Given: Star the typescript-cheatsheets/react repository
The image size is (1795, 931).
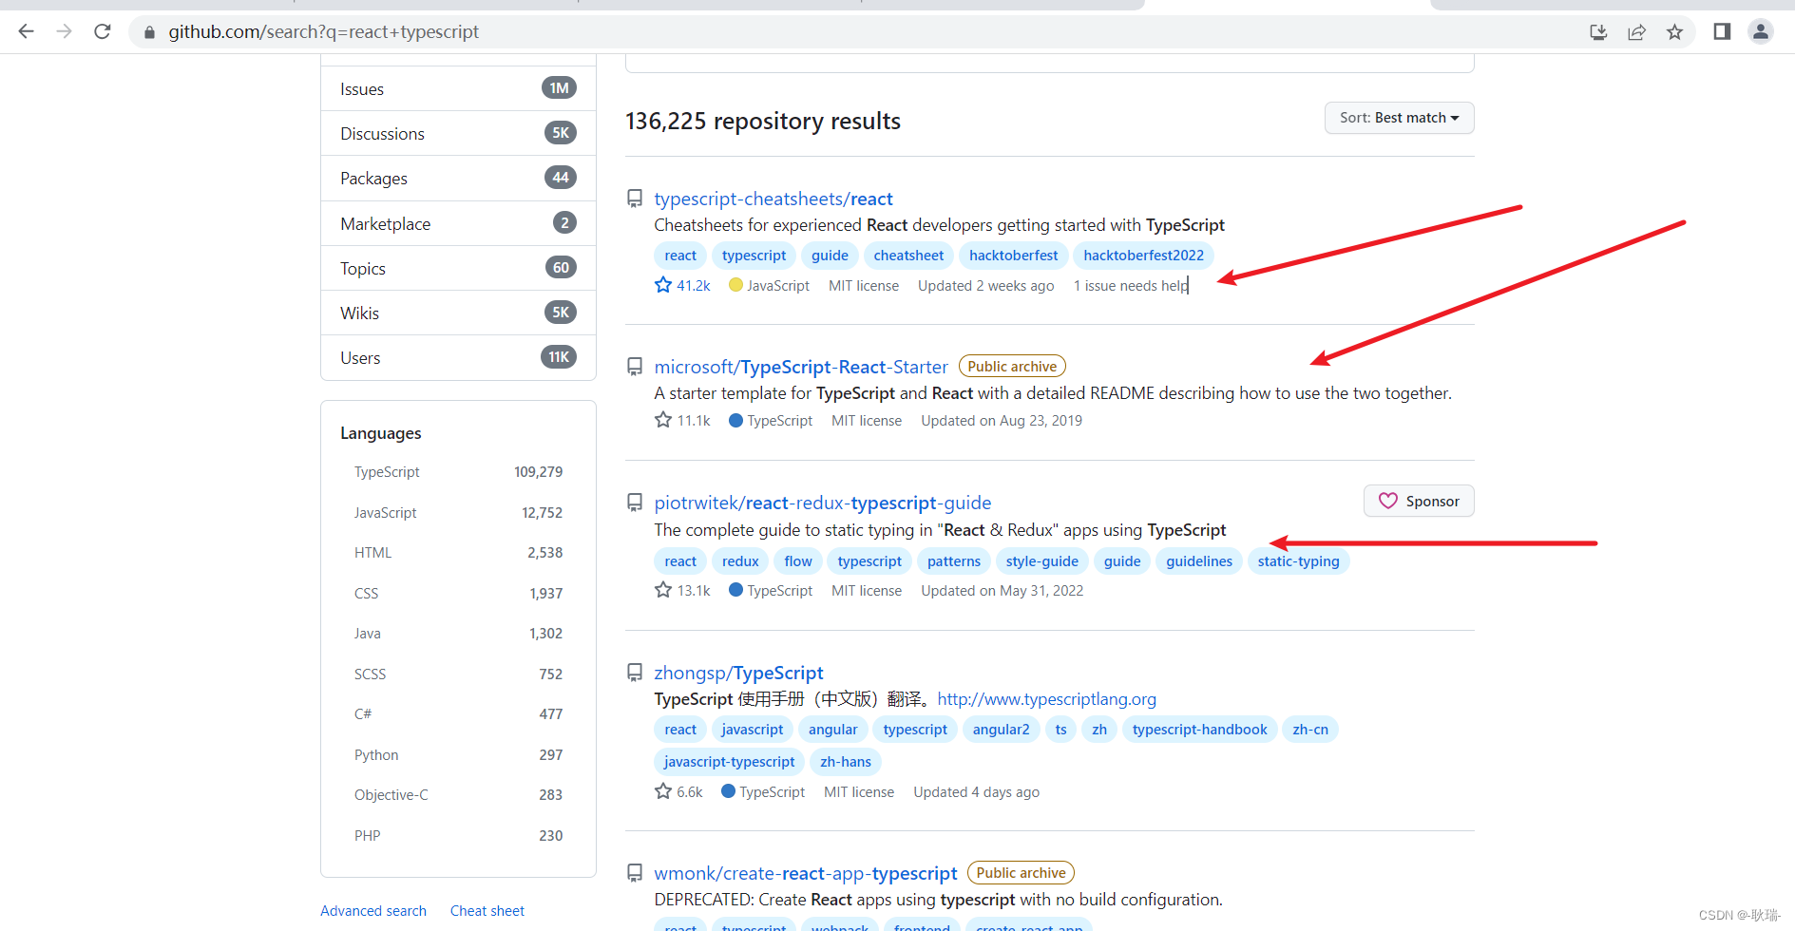Looking at the screenshot, I should 663,285.
